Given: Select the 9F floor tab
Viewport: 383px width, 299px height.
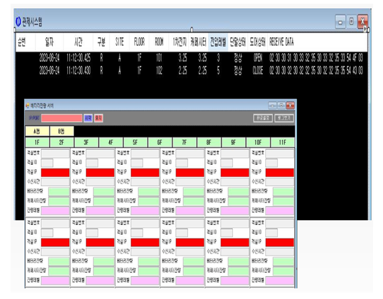Looking at the screenshot, I should pos(234,142).
